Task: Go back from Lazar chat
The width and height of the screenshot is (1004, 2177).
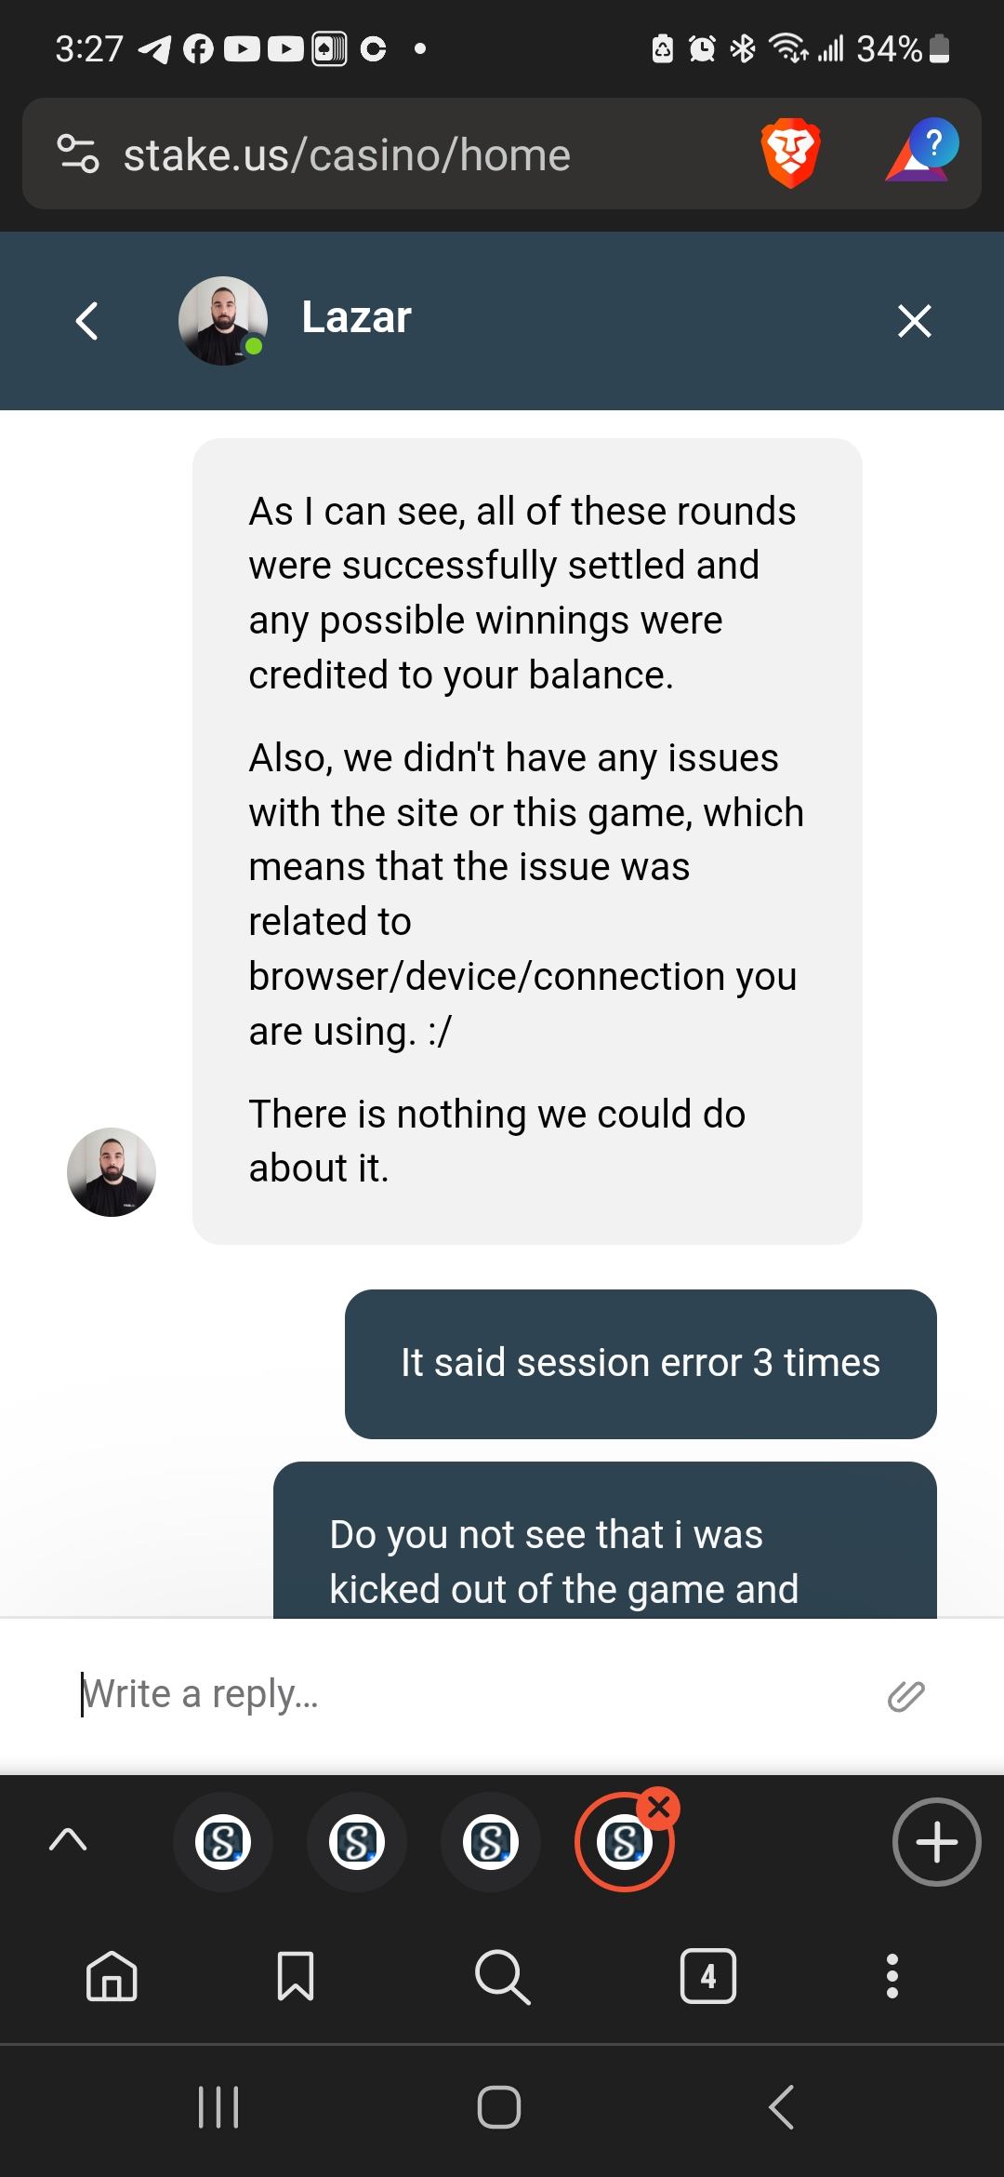Action: tap(87, 321)
